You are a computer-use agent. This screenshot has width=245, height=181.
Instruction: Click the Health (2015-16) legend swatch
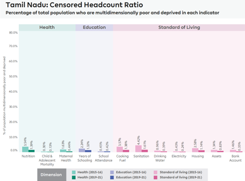click(74, 172)
